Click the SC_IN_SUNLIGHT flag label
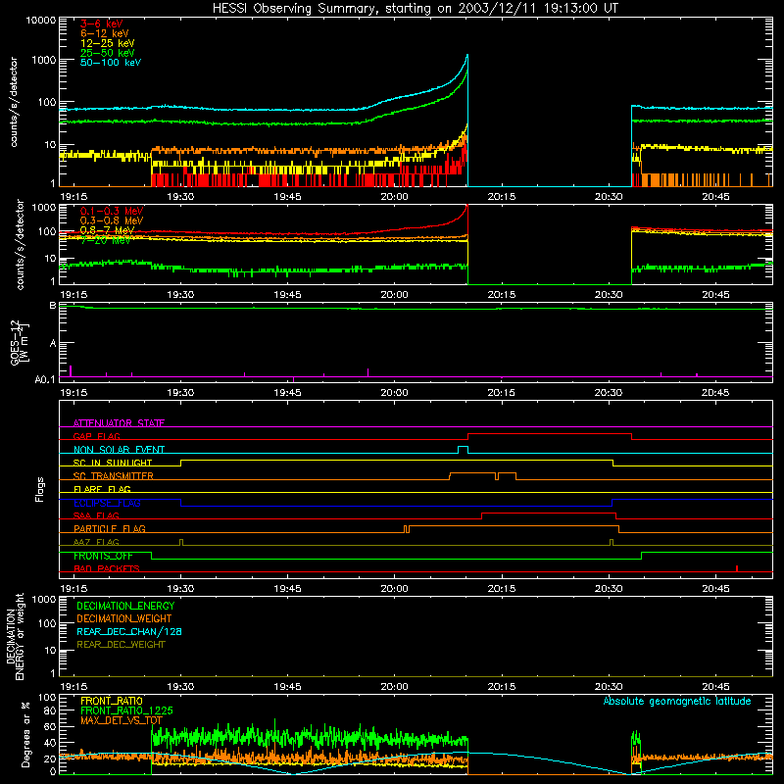Screen dimensions: 784x784 click(x=113, y=463)
